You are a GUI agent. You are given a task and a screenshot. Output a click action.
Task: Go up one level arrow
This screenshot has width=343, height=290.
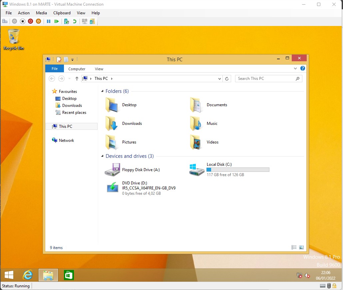point(77,79)
